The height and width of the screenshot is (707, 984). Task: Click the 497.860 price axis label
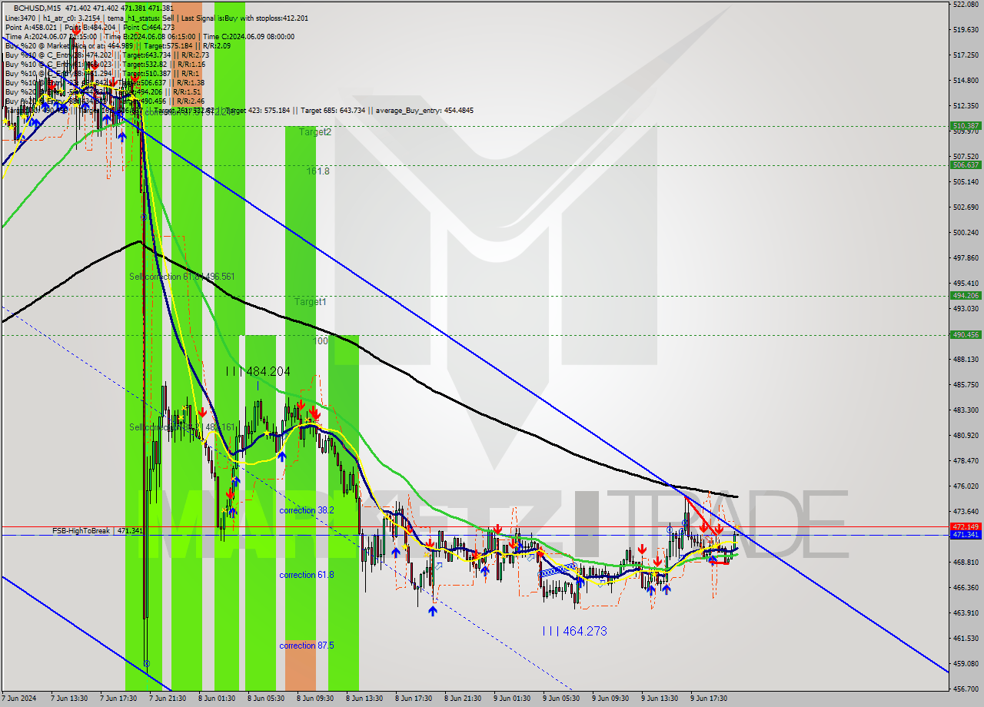point(966,258)
